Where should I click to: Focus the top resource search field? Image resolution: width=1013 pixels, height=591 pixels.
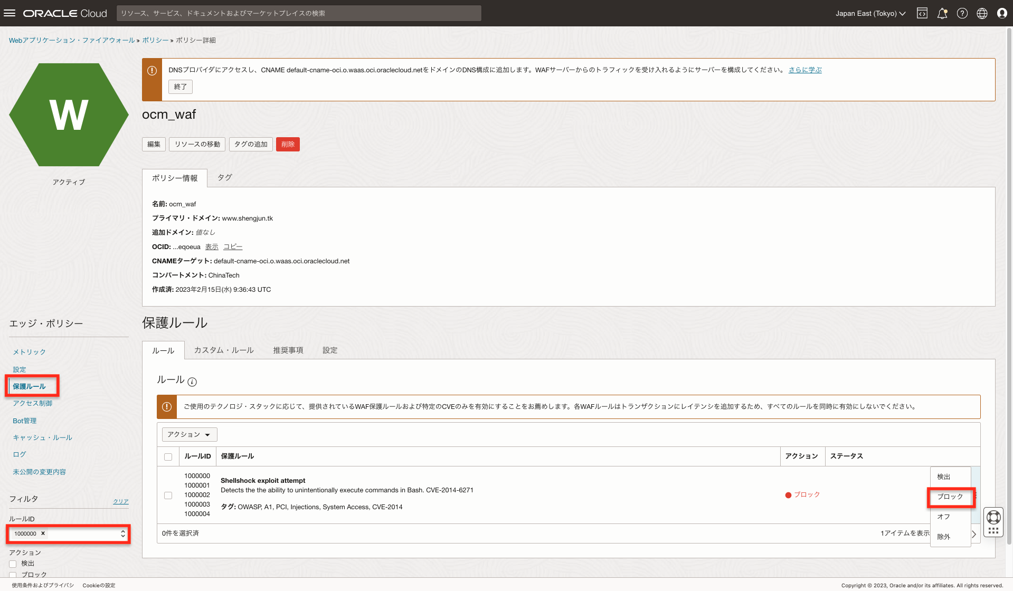pyautogui.click(x=299, y=13)
